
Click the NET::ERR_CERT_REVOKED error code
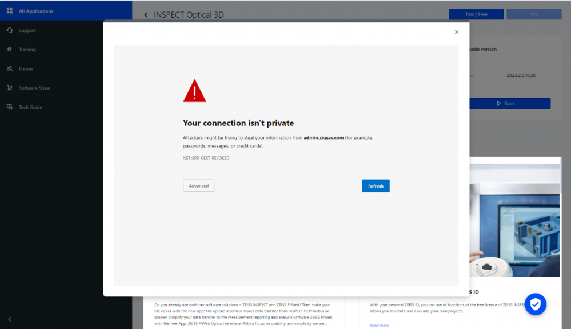click(x=206, y=158)
